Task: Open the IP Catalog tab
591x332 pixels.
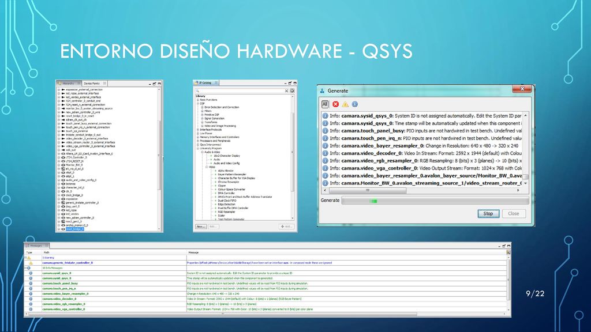Action: point(205,82)
